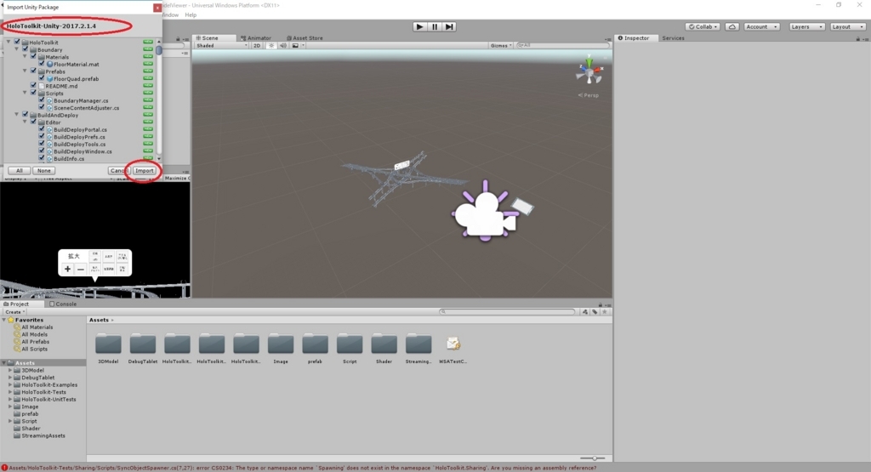Image resolution: width=871 pixels, height=472 pixels.
Task: Click the All button in import dialog
Action: [20, 170]
